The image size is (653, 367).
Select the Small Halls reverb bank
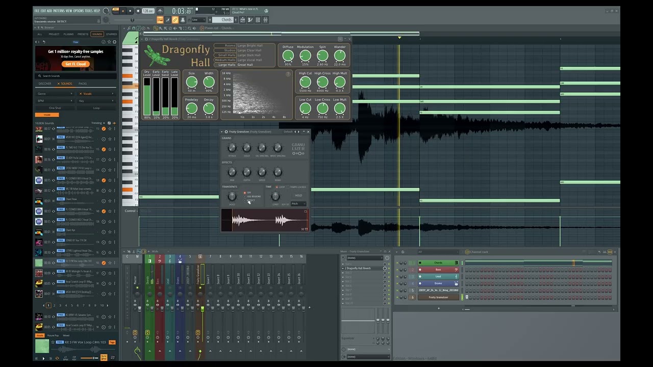click(x=225, y=55)
